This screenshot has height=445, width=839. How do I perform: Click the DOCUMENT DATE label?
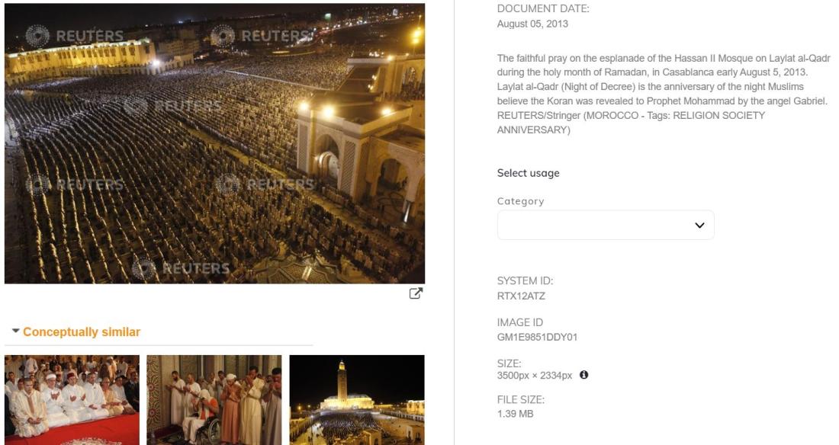pyautogui.click(x=543, y=8)
